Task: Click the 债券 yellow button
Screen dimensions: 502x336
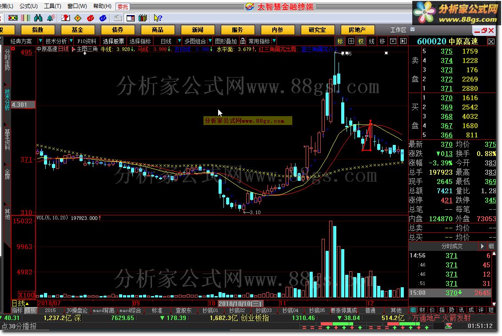Action: [x=118, y=30]
